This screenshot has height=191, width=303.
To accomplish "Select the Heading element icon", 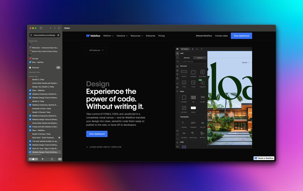I will 184,123.
